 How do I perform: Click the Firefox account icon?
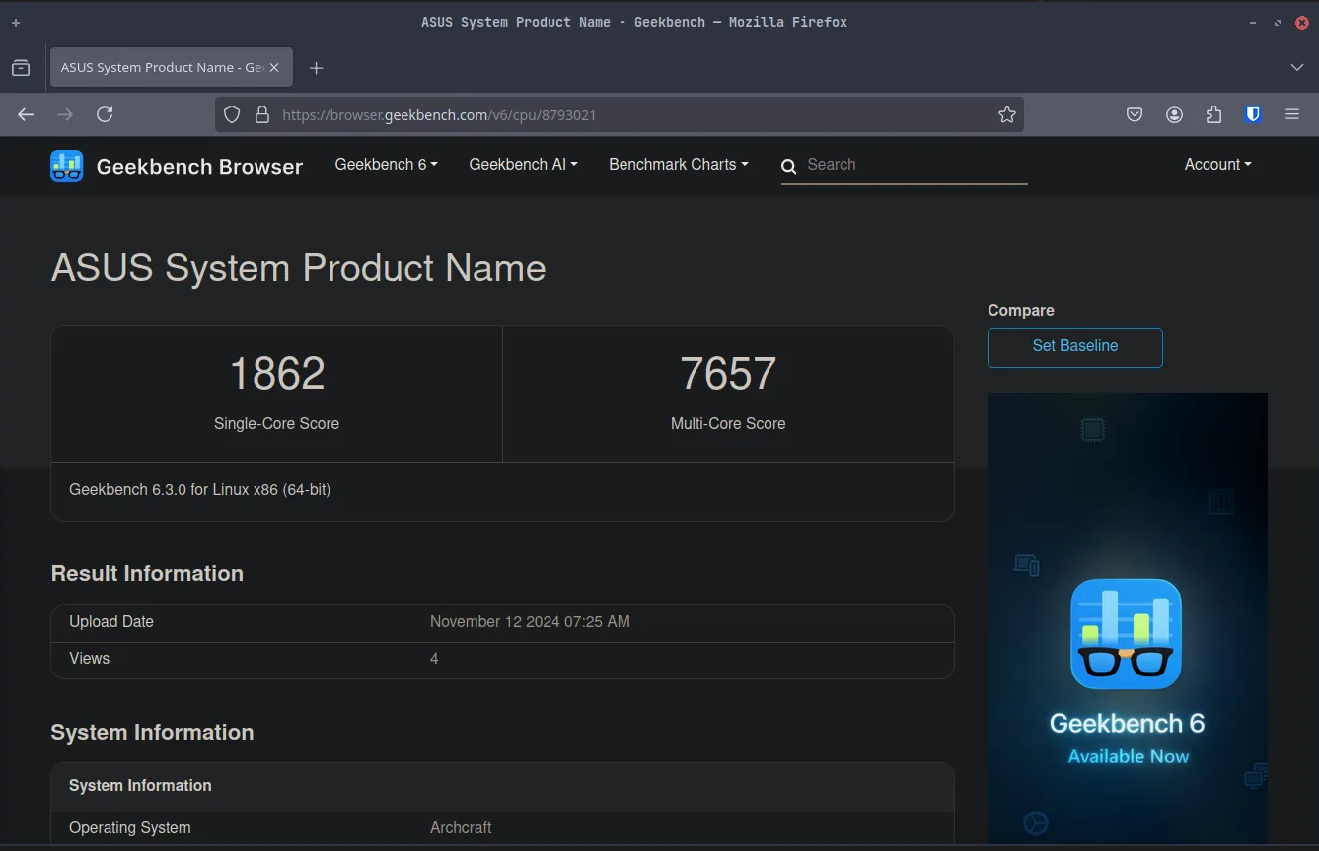coord(1174,114)
